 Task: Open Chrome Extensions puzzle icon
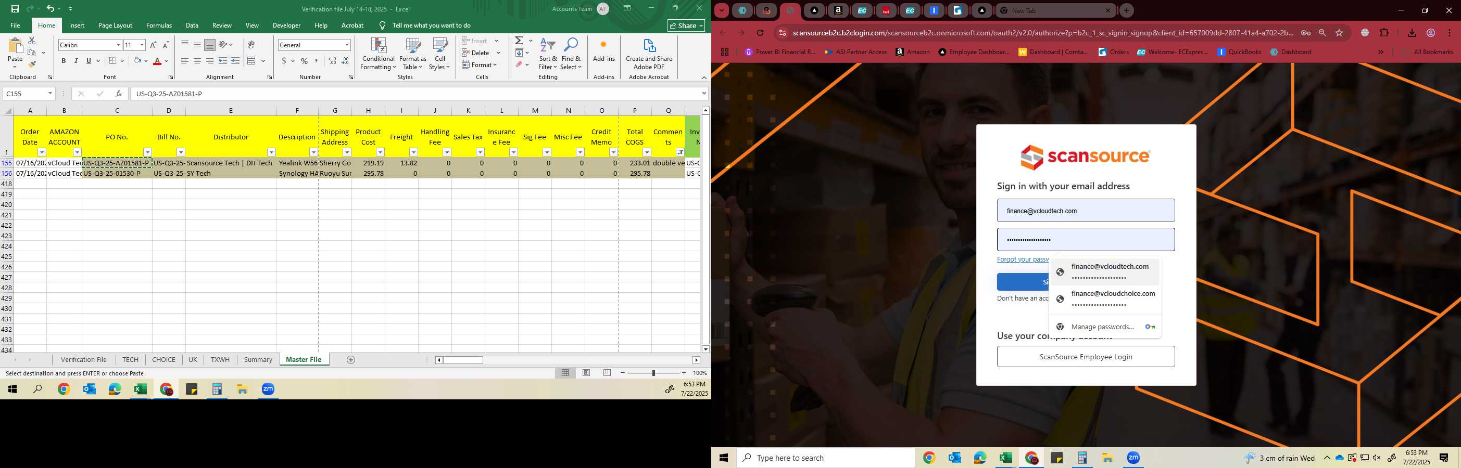click(x=1384, y=33)
